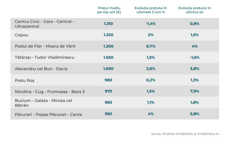Image resolution: width=232 pixels, height=145 pixels.
Task: Select the Podul de Fier - Moara de Vânt row
Action: 45,46
